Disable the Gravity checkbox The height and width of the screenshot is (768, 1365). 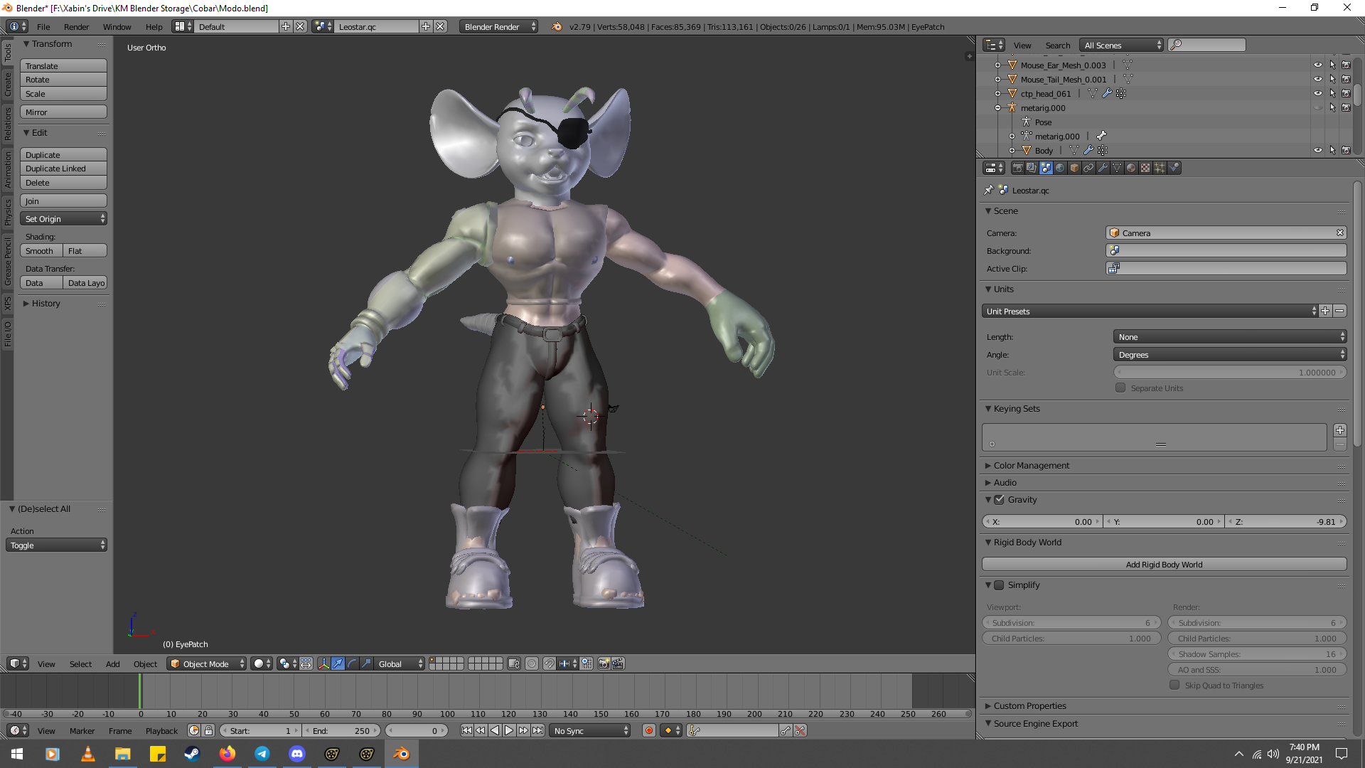pos(999,499)
